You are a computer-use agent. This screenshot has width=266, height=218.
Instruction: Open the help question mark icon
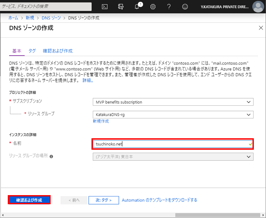(169, 7)
